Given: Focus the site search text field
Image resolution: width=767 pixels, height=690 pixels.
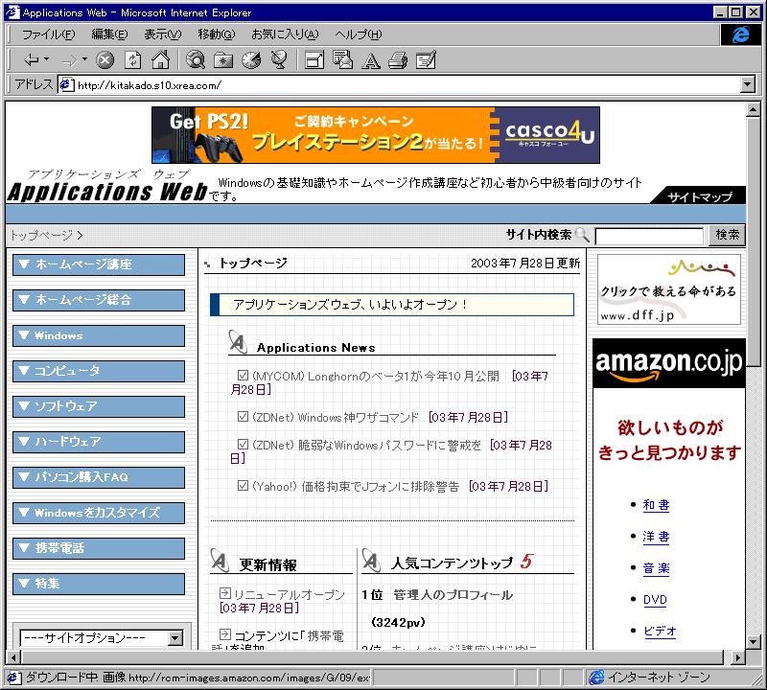Looking at the screenshot, I should pyautogui.click(x=649, y=236).
